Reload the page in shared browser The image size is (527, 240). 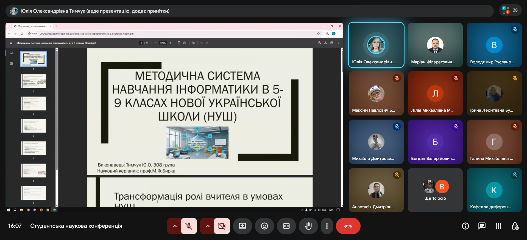(x=22, y=34)
